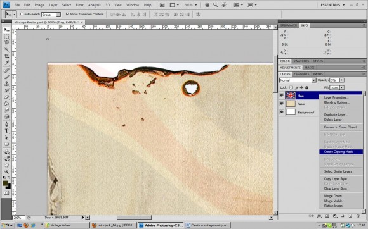Select the Lasso tool

(x=6, y=43)
